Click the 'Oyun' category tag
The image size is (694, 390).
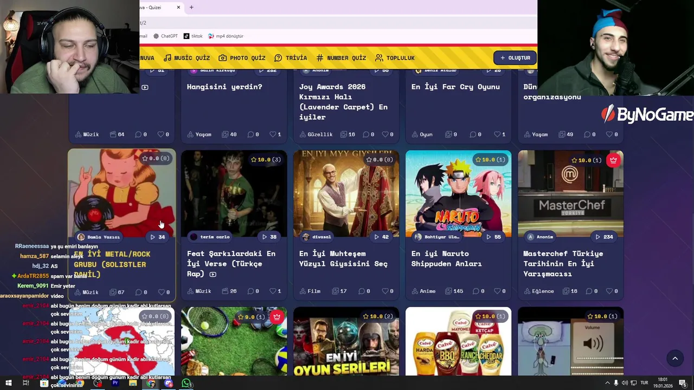pyautogui.click(x=422, y=134)
